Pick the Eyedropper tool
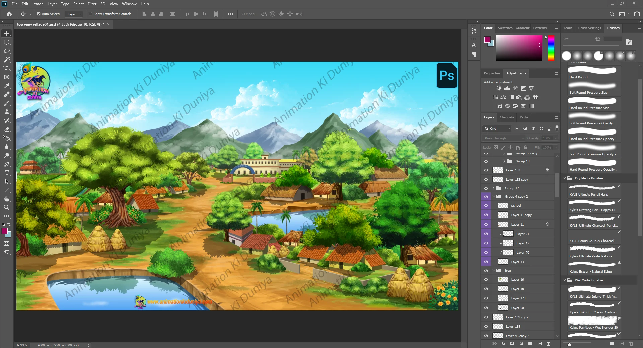This screenshot has height=348, width=643. (x=7, y=86)
